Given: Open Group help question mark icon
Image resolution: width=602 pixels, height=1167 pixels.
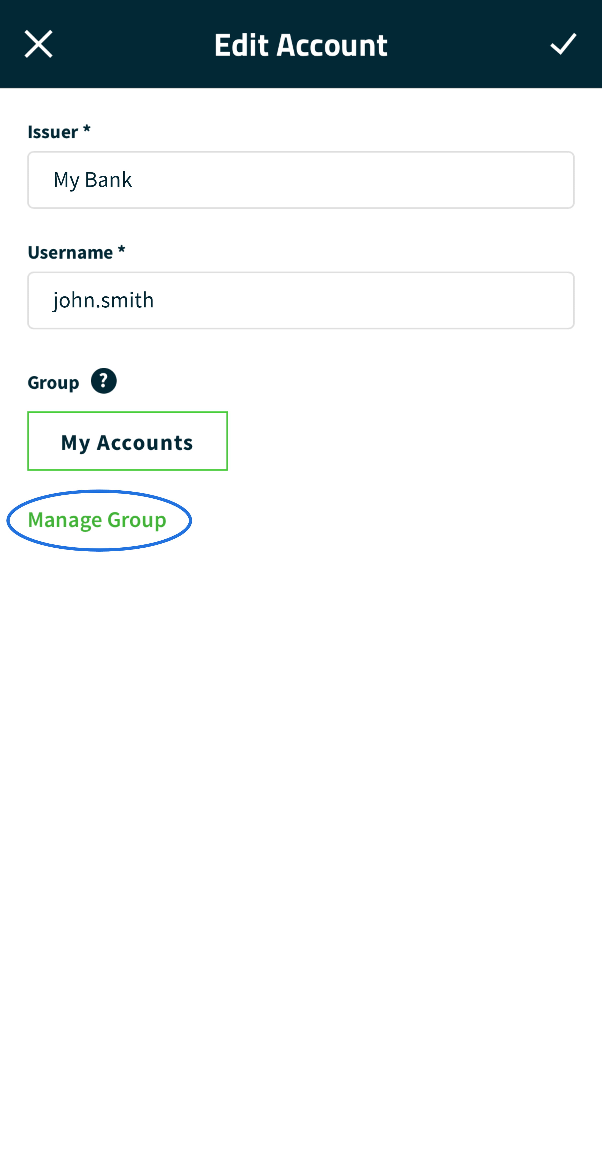Looking at the screenshot, I should (x=104, y=381).
